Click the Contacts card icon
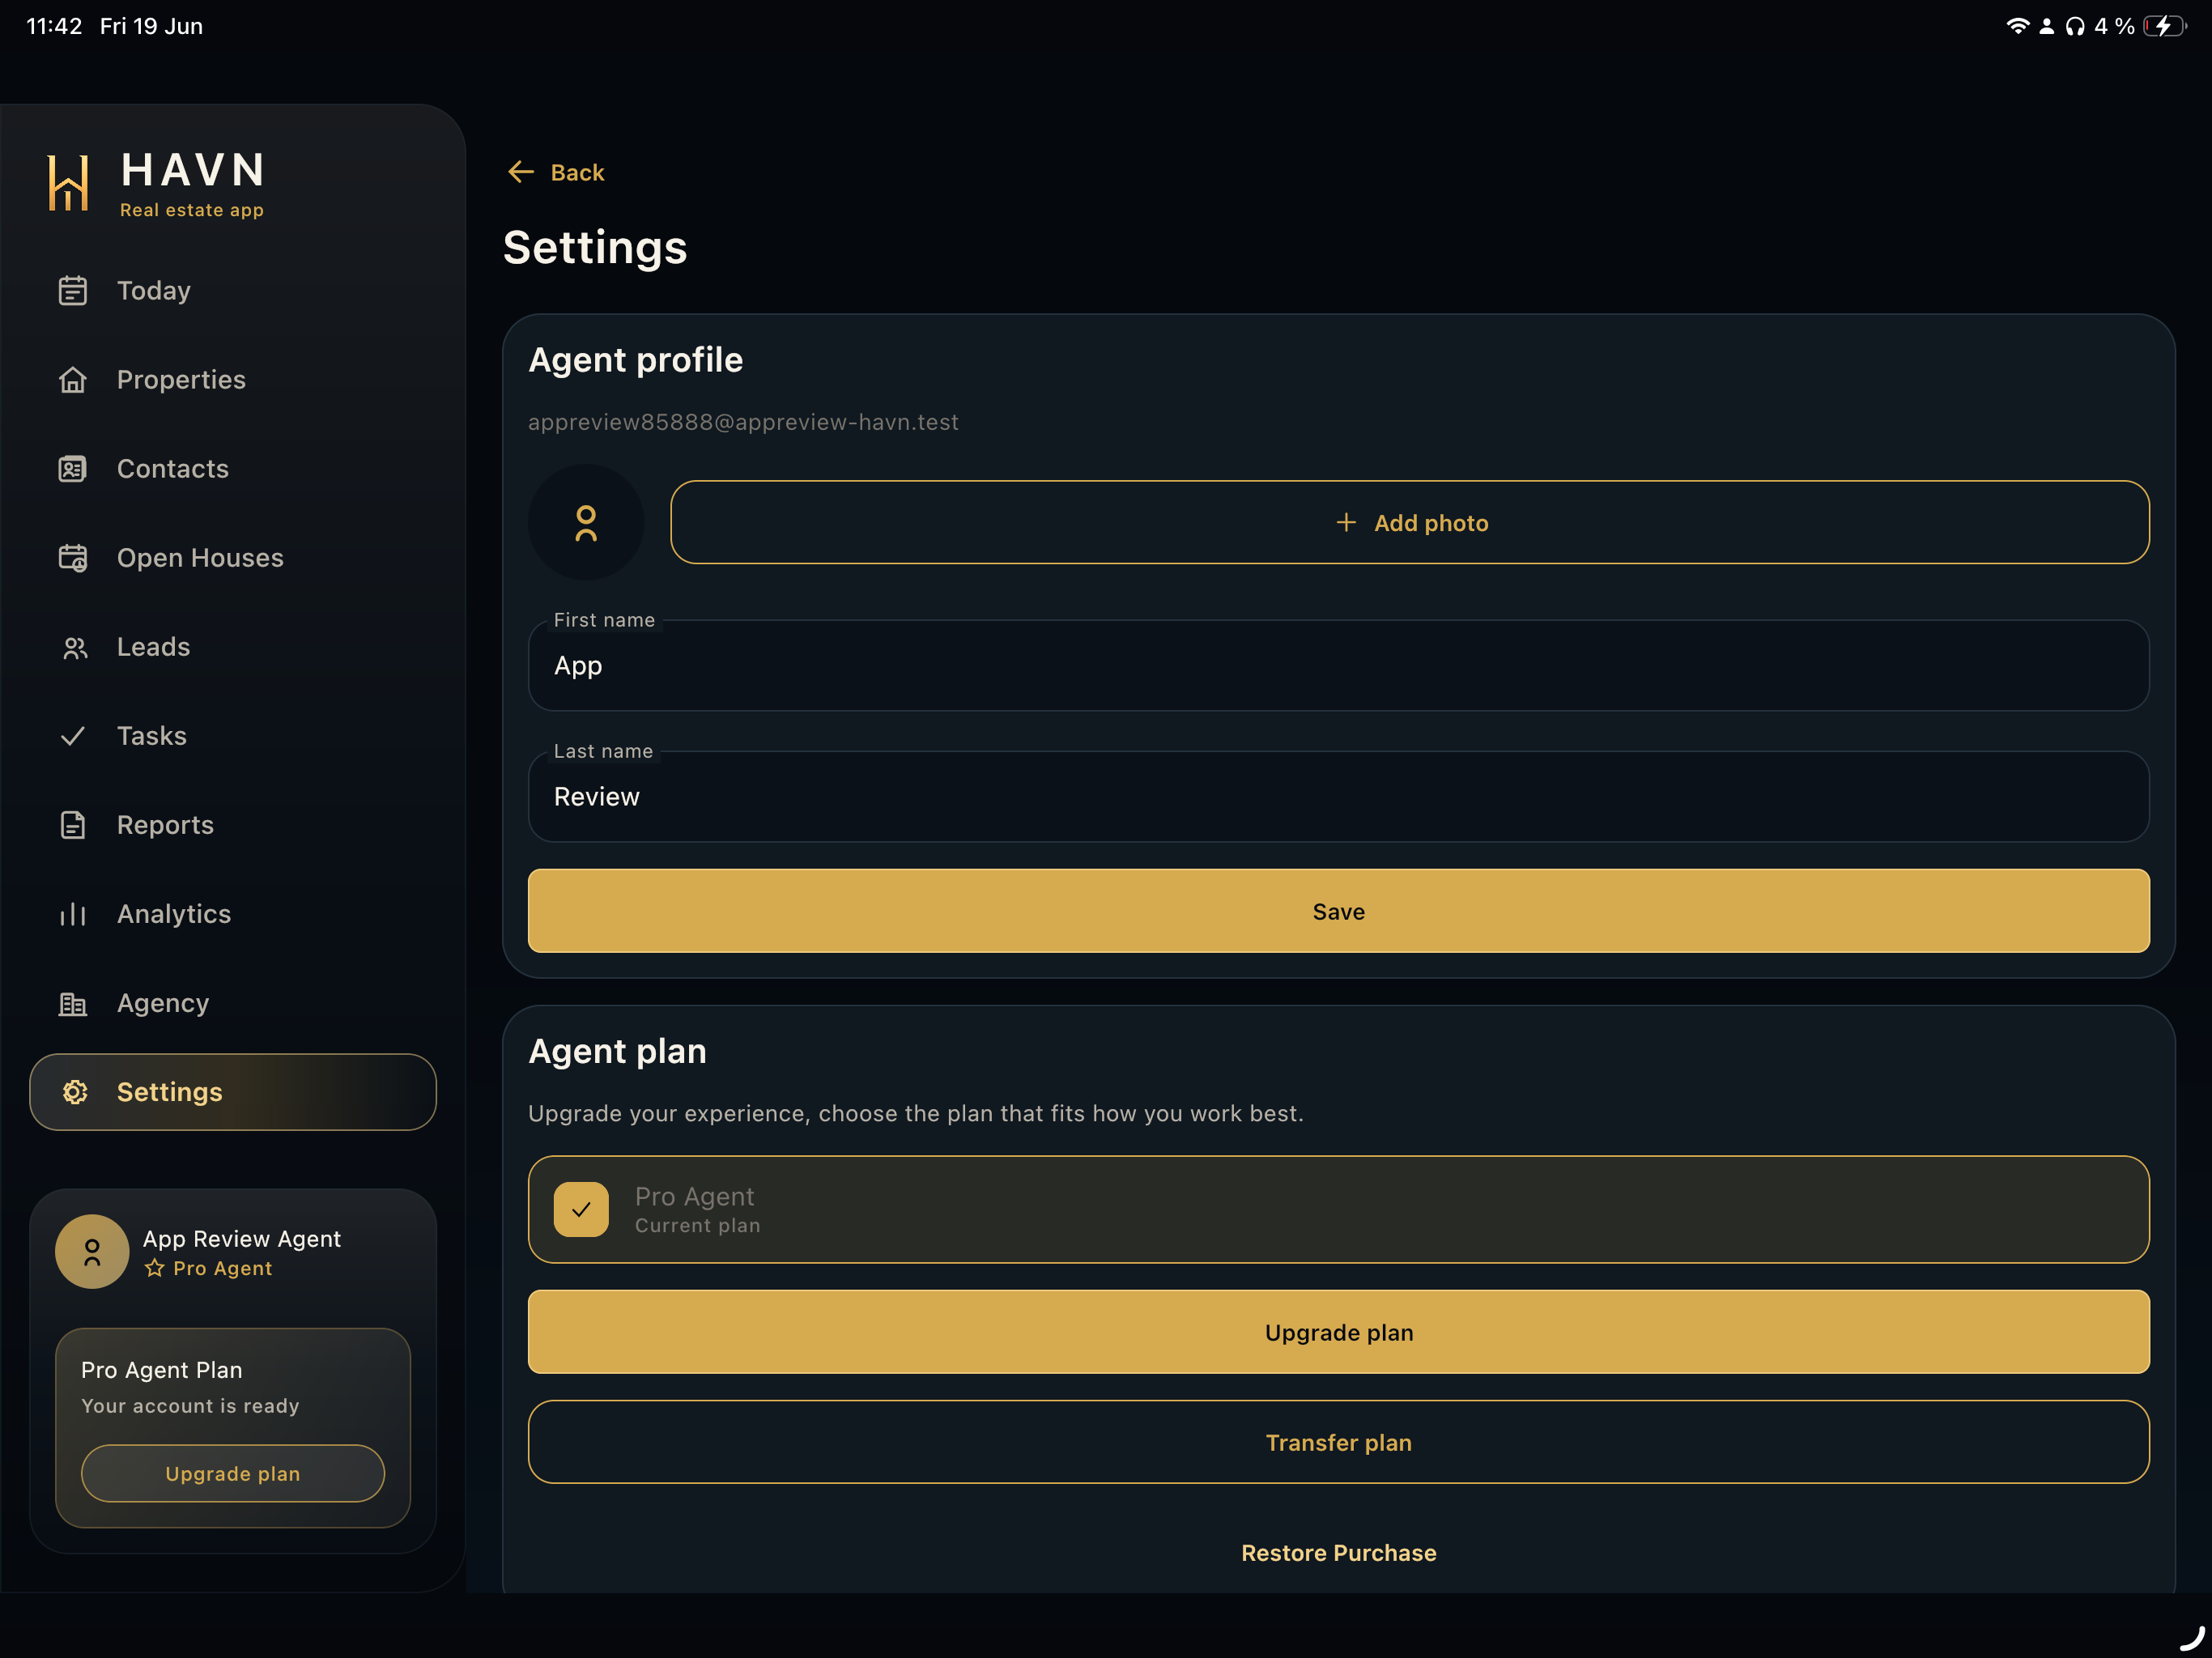The height and width of the screenshot is (1658, 2212). (73, 469)
